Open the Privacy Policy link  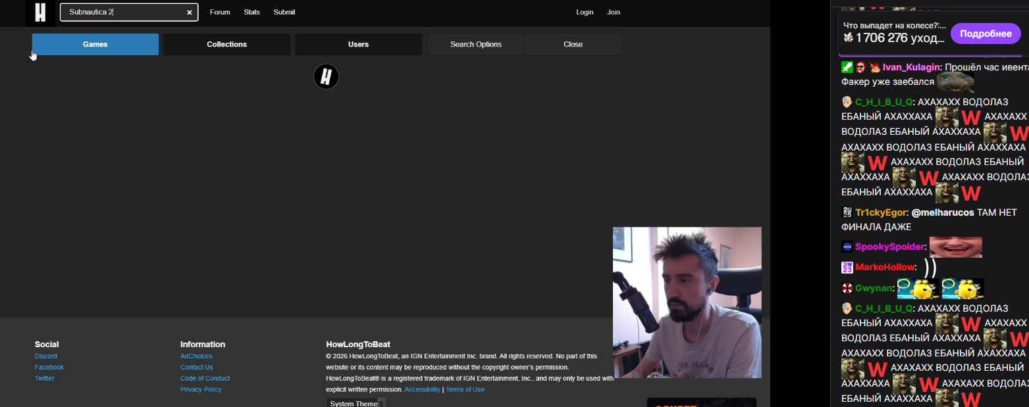[201, 389]
